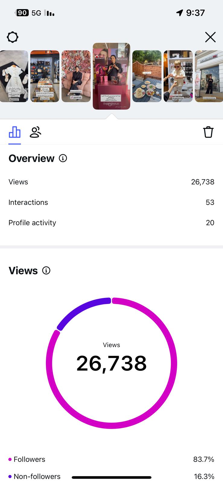Select the child with sunglasses story thumbnail
The image size is (223, 483).
(178, 76)
